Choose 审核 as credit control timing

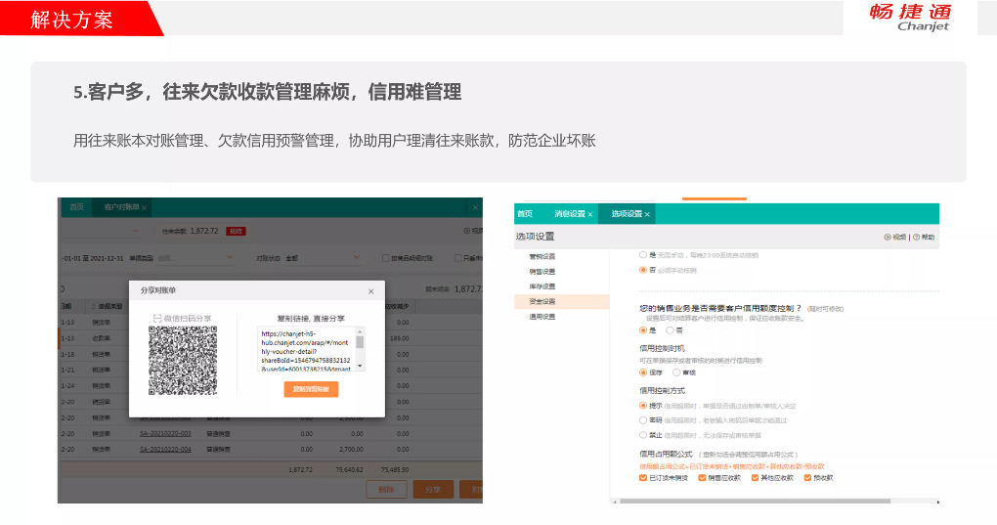pyautogui.click(x=676, y=372)
